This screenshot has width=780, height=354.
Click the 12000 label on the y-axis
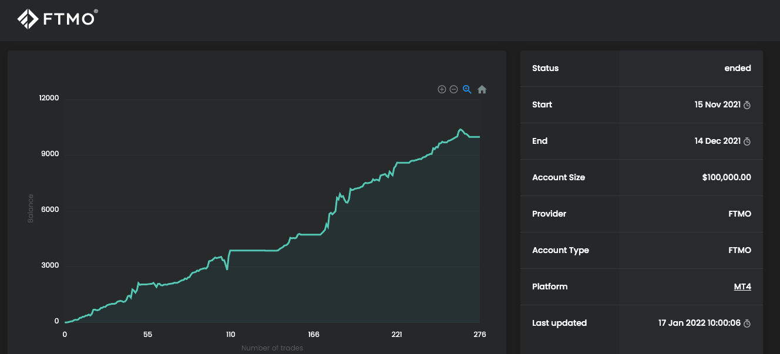(x=49, y=98)
